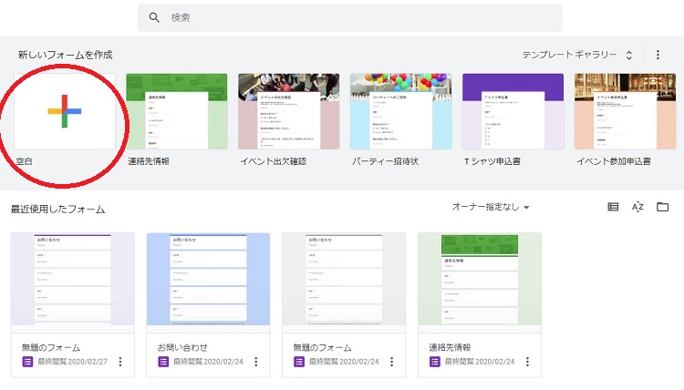Image resolution: width=684 pixels, height=390 pixels.
Task: Open the パーティー招待状 template thumbnail
Action: [401, 111]
